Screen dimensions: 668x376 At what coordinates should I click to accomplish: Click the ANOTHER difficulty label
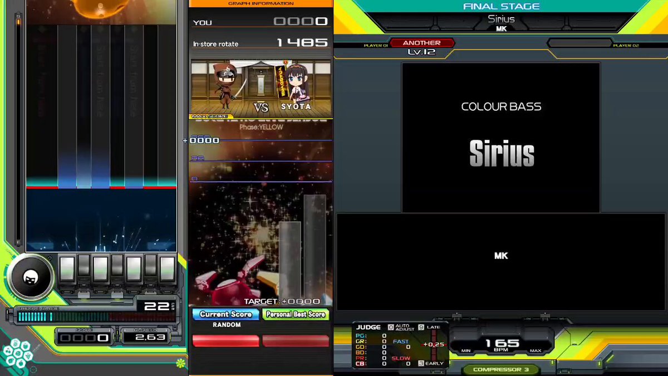[422, 43]
